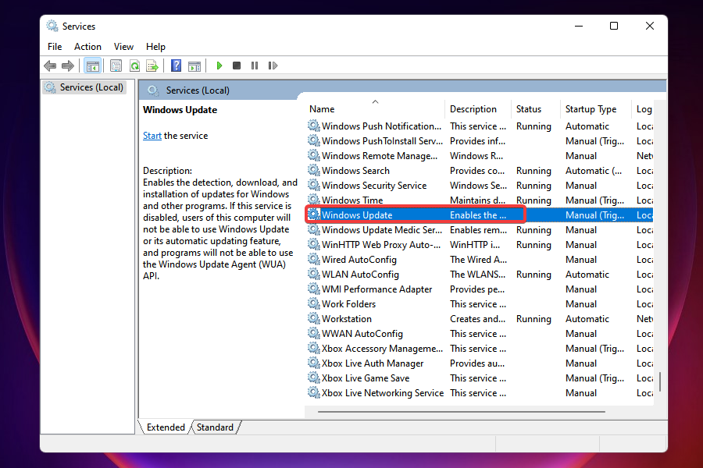
Task: Click the 'Creates and...' description of Workstation
Action: click(x=477, y=318)
